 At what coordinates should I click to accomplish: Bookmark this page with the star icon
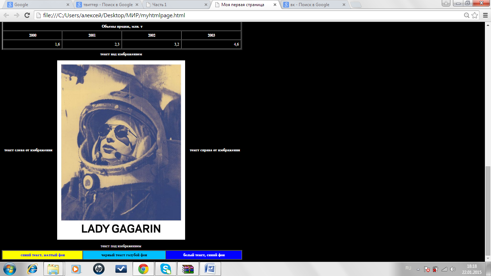474,15
